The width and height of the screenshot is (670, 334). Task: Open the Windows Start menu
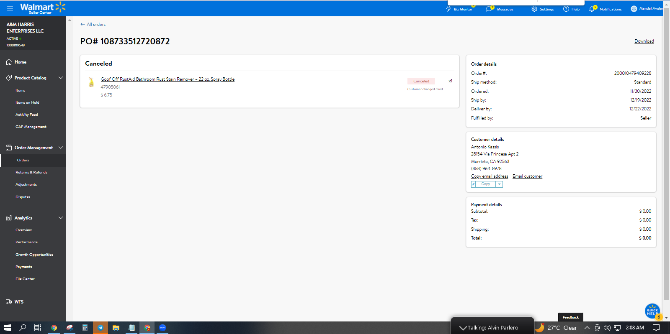(x=8, y=328)
